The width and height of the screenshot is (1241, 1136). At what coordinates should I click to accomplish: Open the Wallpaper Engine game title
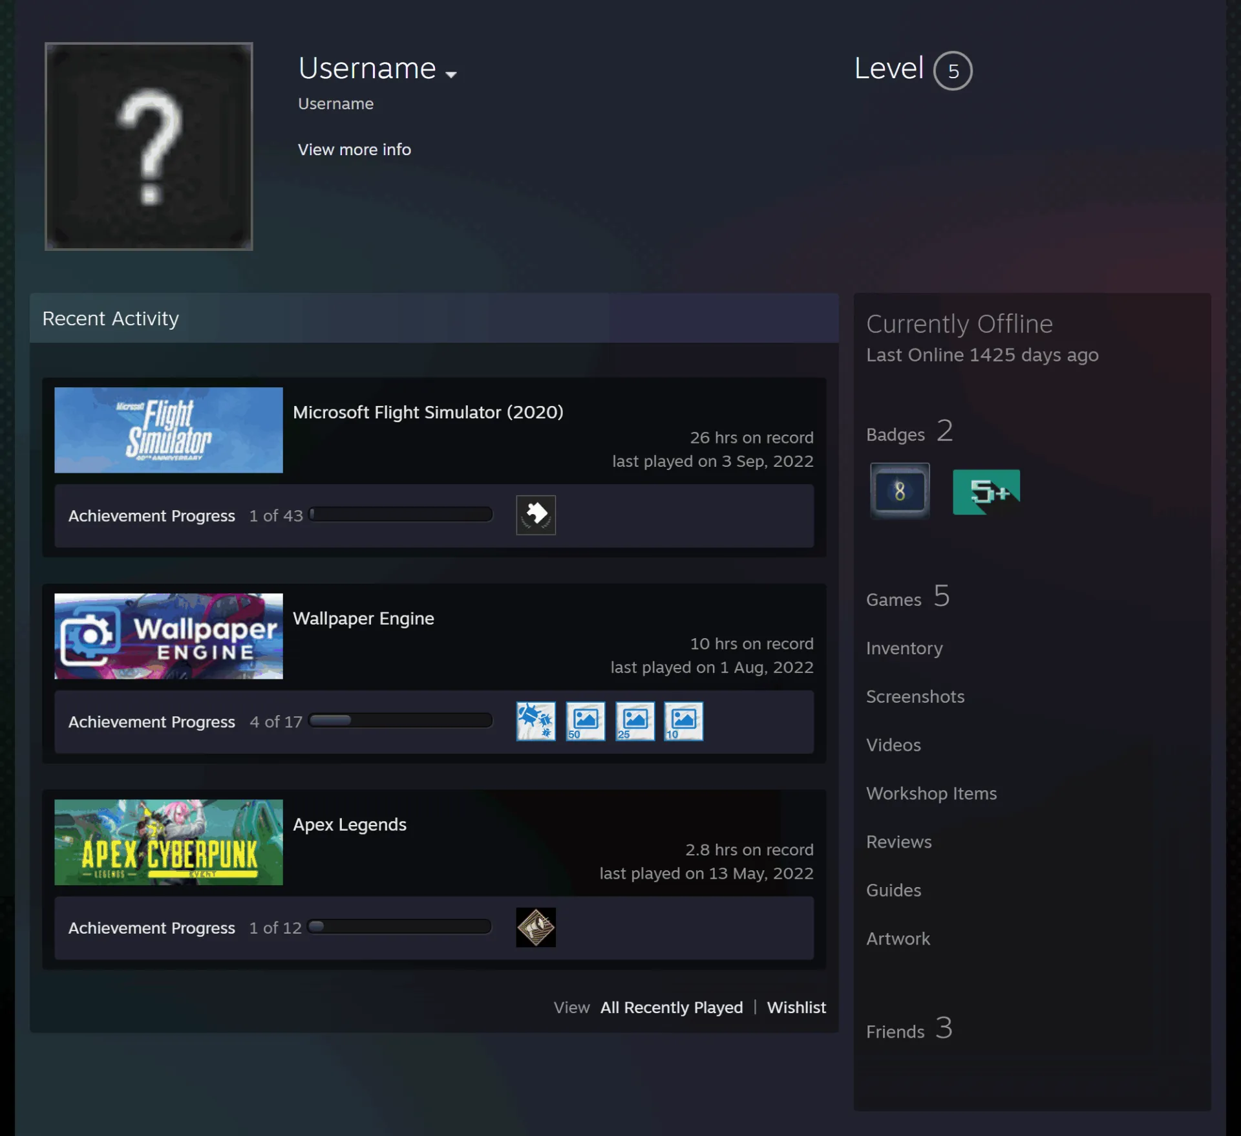[x=363, y=619]
